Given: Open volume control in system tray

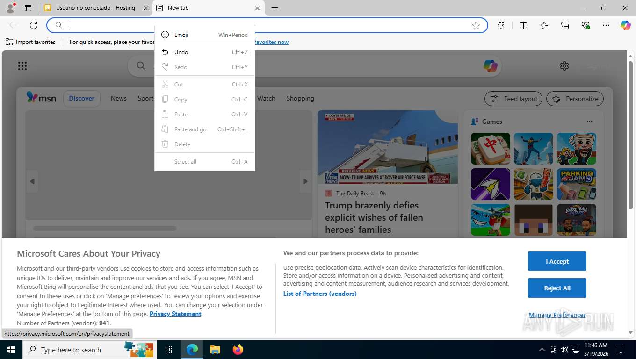Looking at the screenshot, I should point(564,350).
